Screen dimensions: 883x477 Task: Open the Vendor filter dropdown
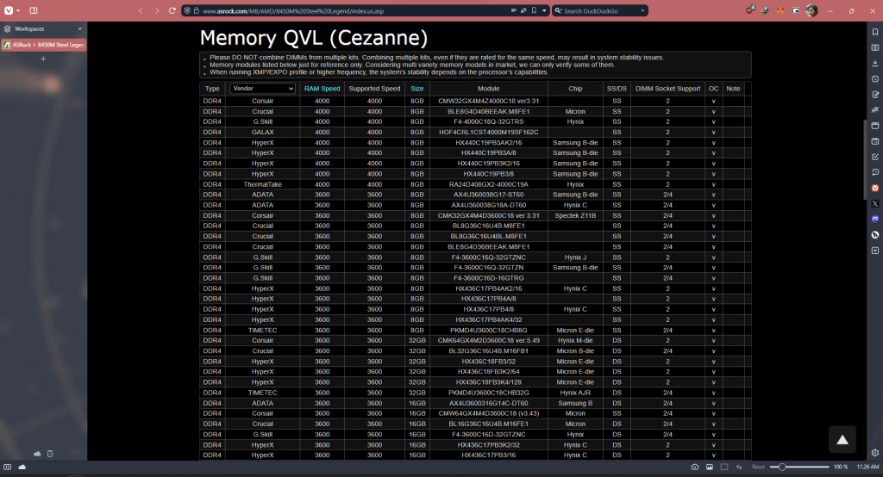pos(262,88)
